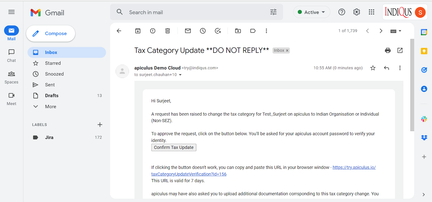432x202 pixels.
Task: Open the toolbar More options menu
Action: (266, 31)
